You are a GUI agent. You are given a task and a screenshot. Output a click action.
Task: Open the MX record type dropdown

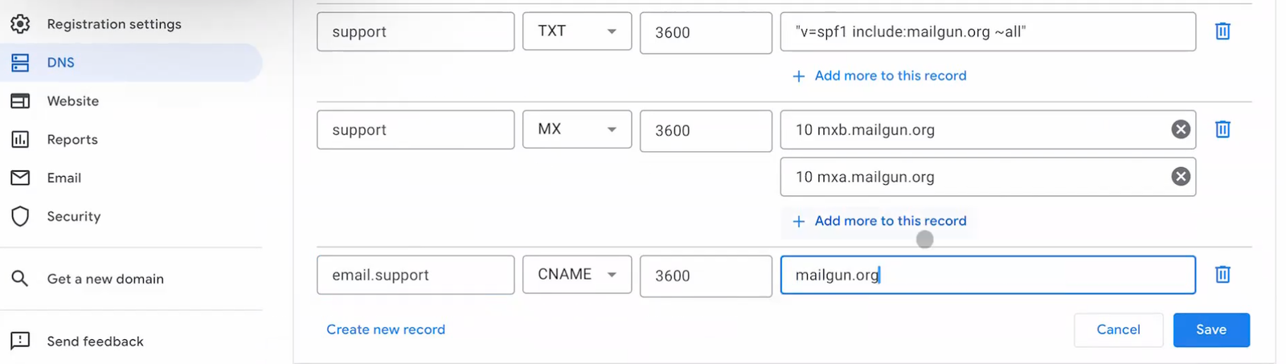point(577,129)
